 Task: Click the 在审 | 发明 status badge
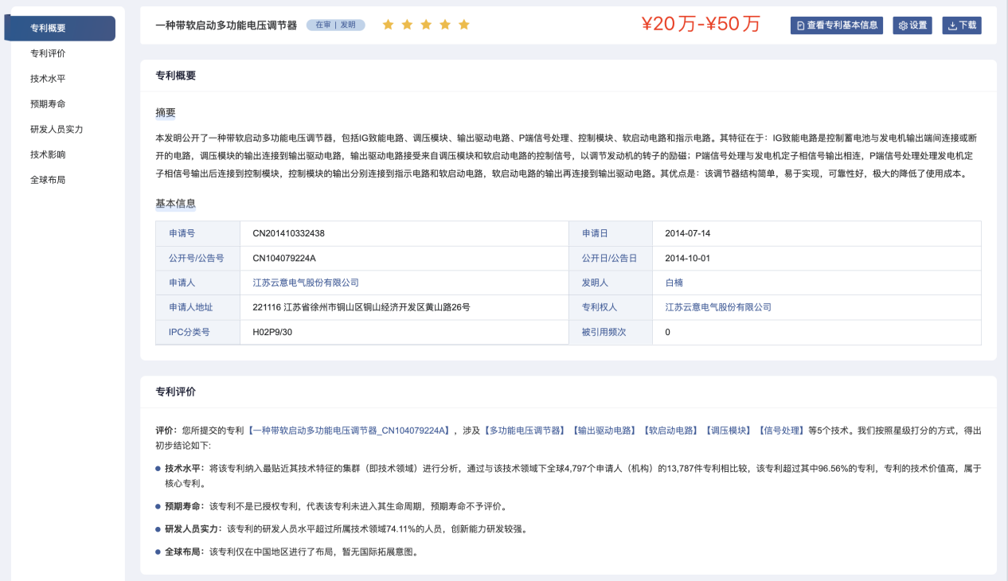335,25
